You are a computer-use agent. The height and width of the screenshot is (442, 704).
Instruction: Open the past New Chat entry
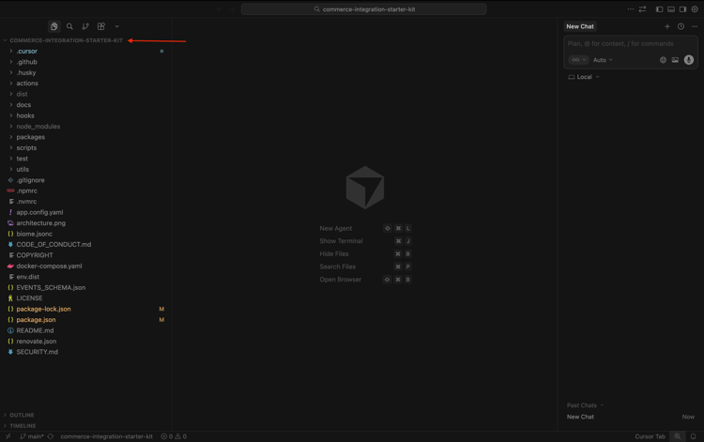(x=631, y=417)
